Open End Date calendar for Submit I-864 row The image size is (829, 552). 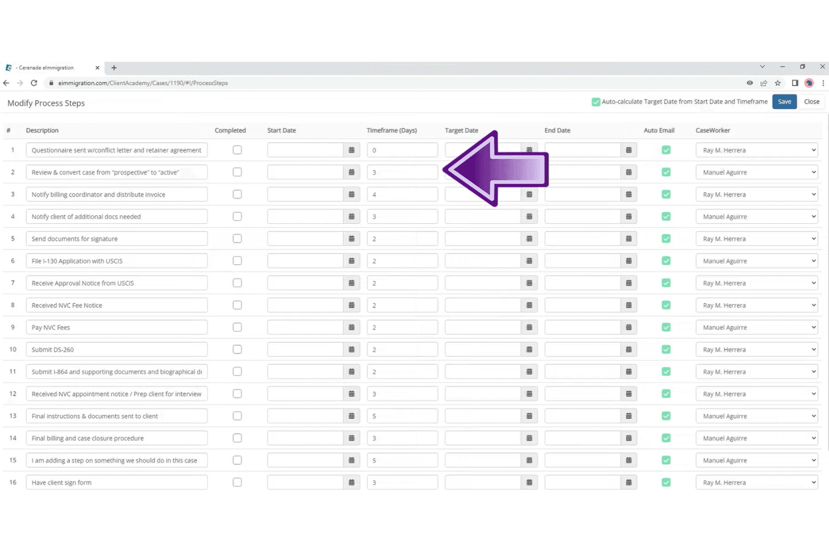coord(628,371)
